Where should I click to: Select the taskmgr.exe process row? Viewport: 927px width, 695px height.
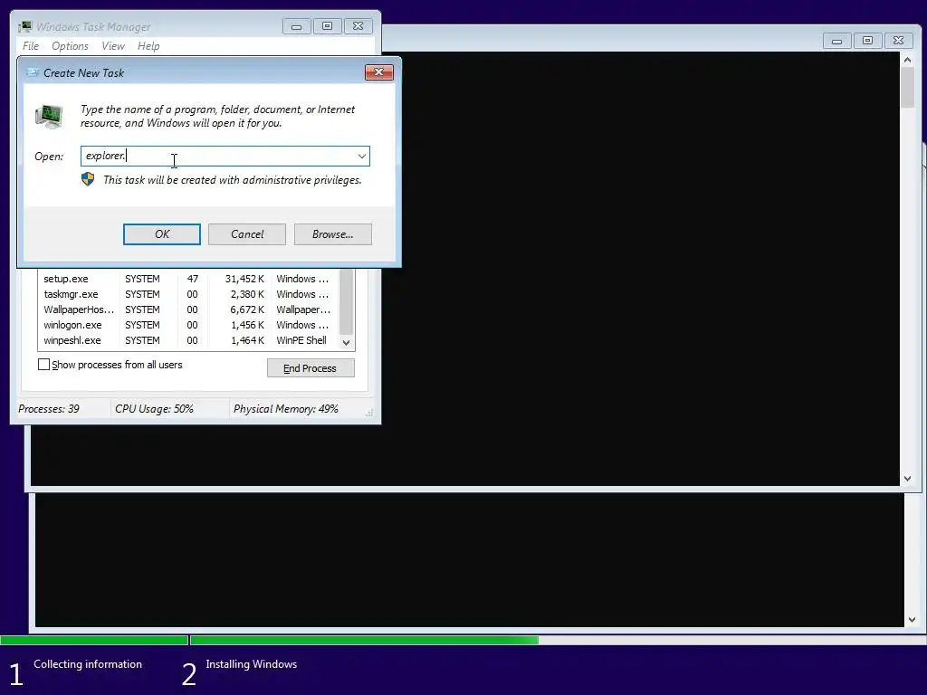[188, 294]
